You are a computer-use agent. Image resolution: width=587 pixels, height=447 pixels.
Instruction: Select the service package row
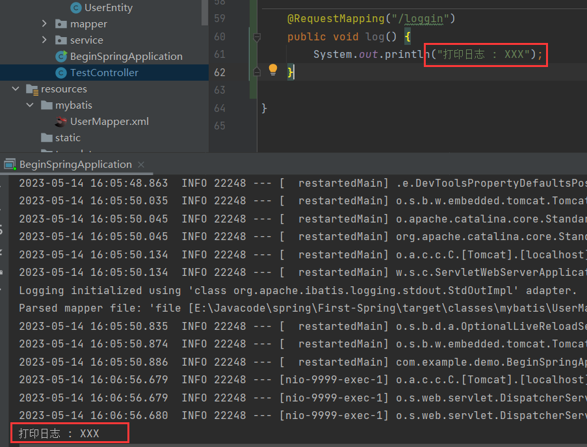[x=104, y=40]
